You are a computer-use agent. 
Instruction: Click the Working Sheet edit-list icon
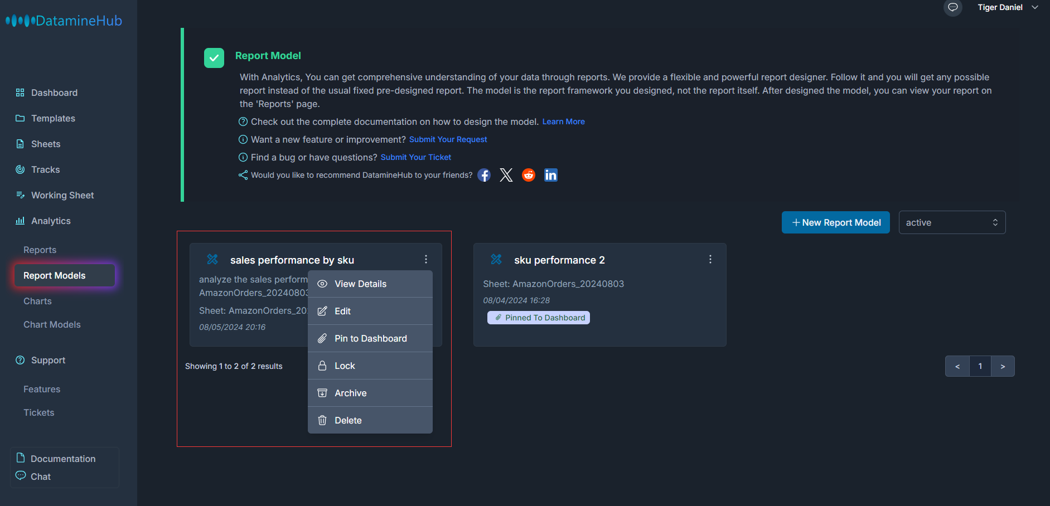[x=20, y=195]
